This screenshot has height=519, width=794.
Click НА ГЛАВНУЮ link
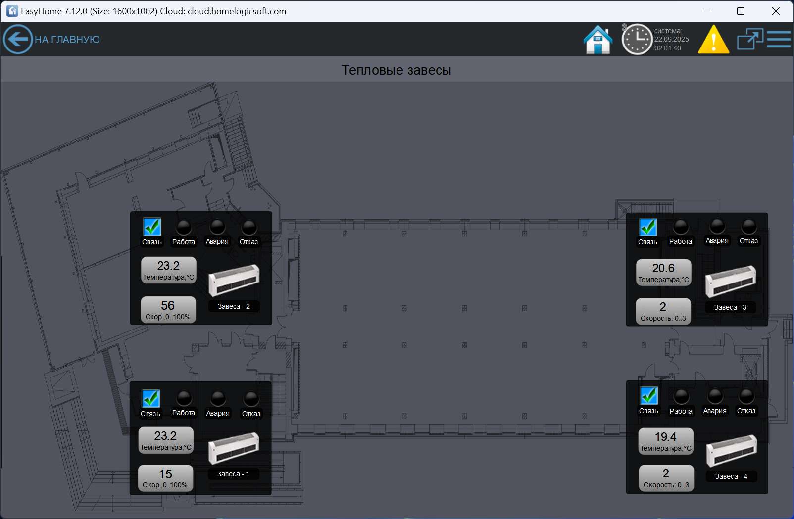tap(67, 40)
